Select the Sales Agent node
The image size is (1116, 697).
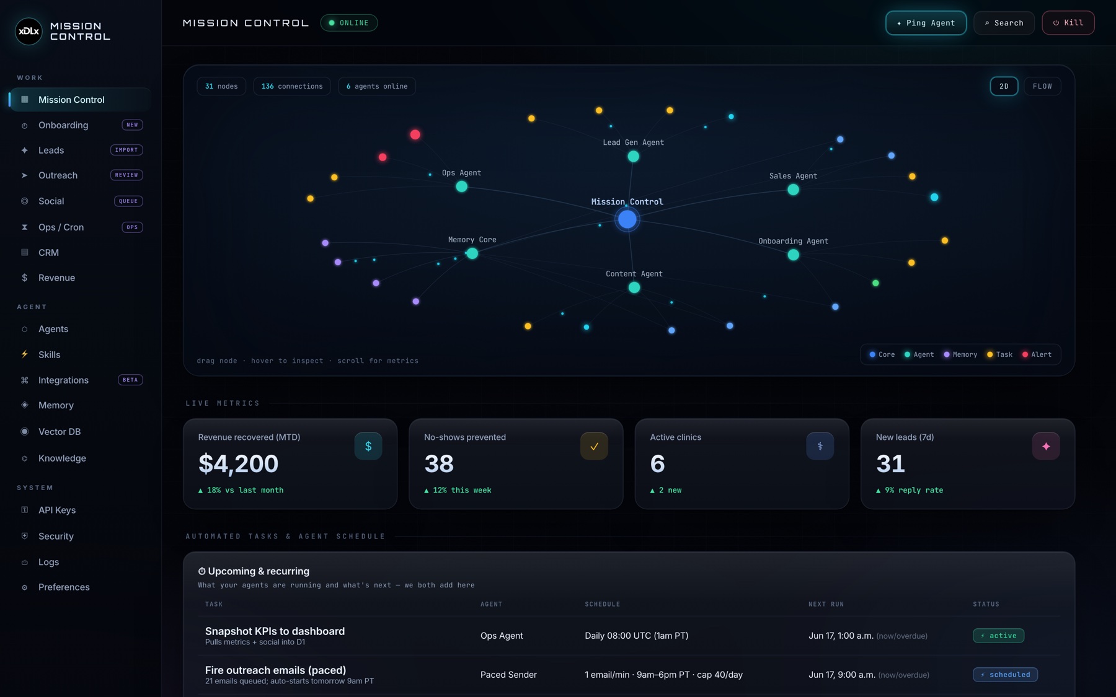793,190
